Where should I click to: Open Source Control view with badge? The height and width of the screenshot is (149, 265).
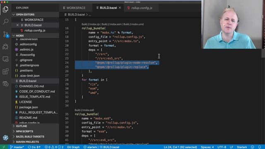tap(5, 34)
